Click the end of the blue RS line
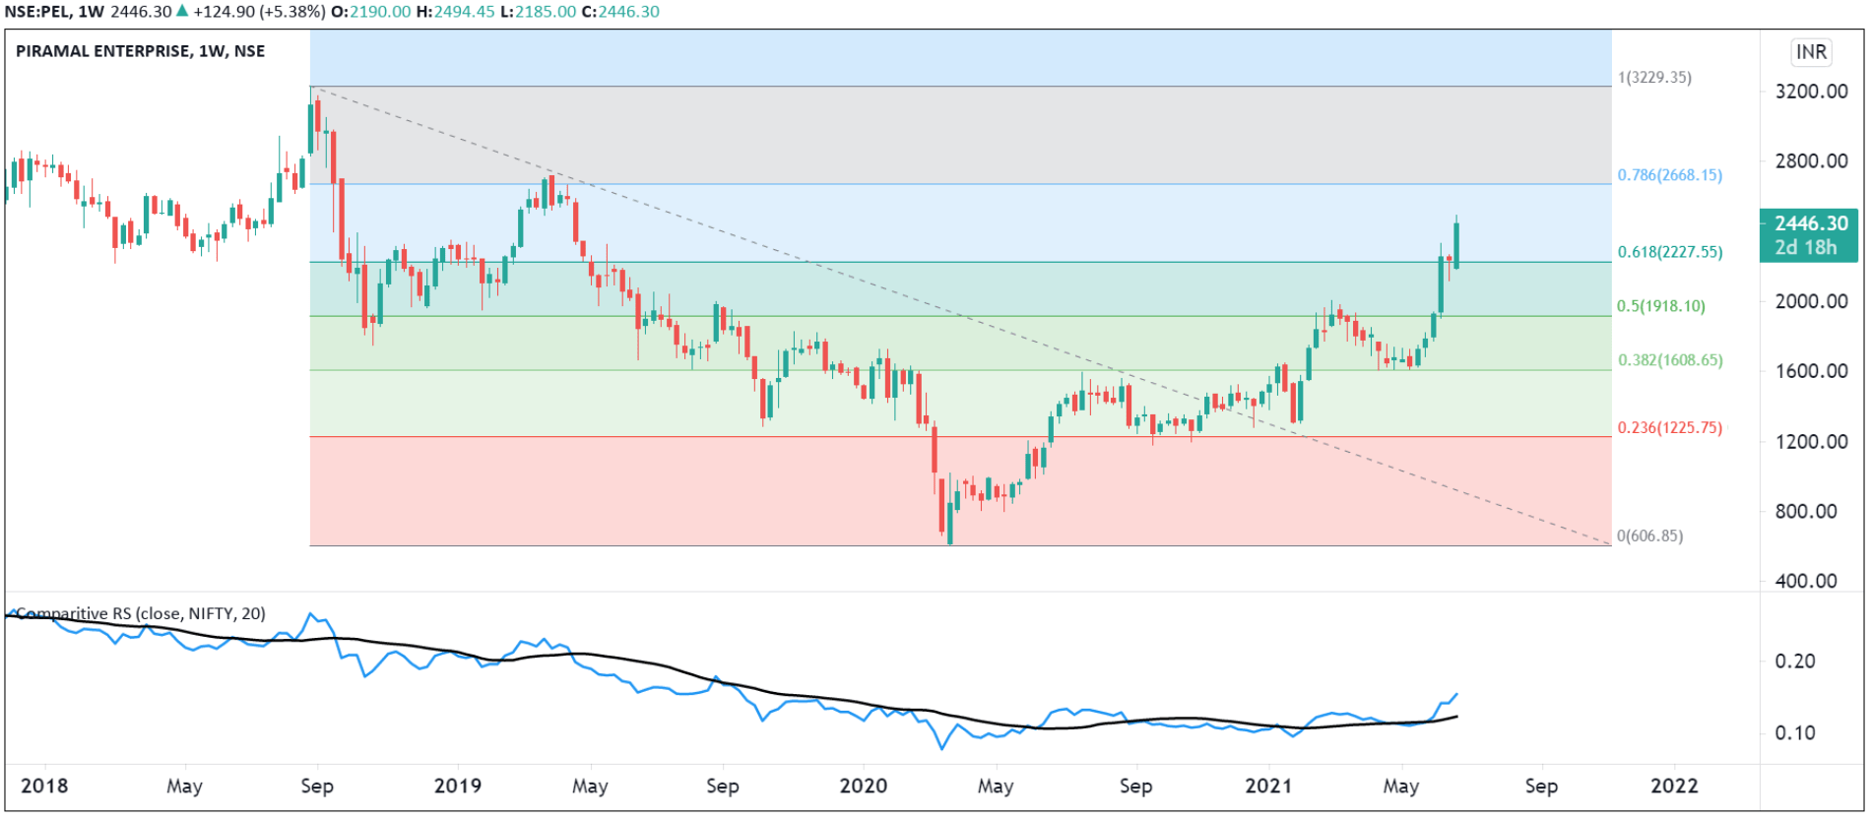Viewport: 1871px width, 819px height. pos(1456,694)
